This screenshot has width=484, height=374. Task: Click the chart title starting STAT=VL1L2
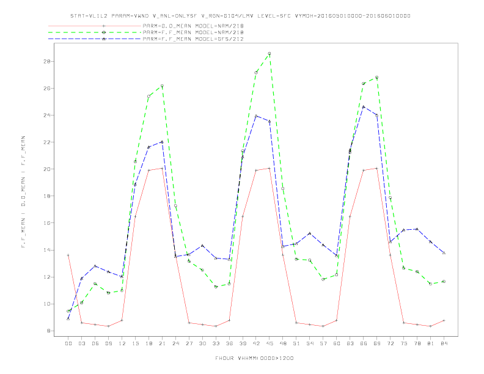[x=240, y=16]
